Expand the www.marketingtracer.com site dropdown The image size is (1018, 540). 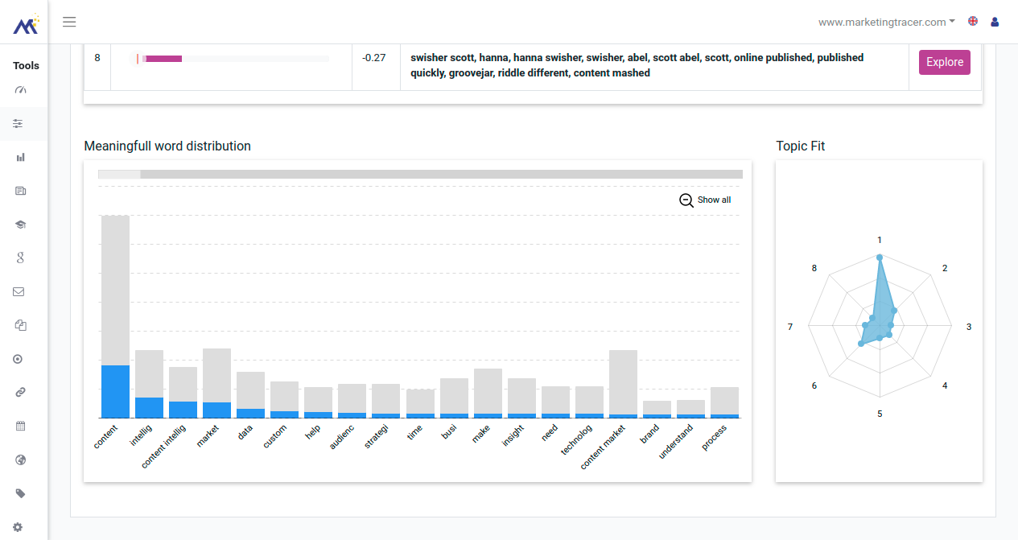click(887, 22)
